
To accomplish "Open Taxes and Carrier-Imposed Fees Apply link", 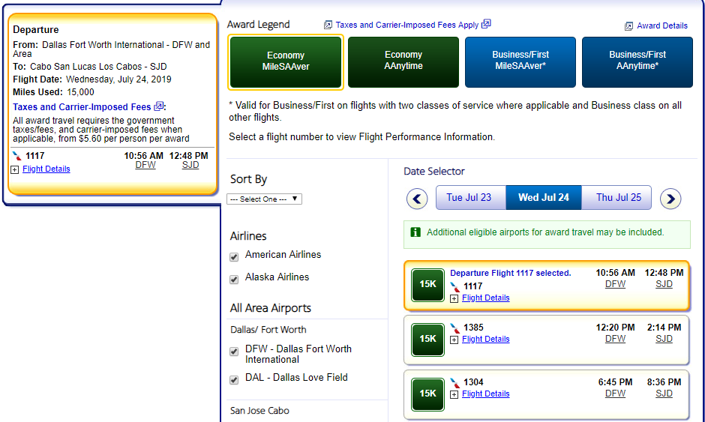I will 407,25.
